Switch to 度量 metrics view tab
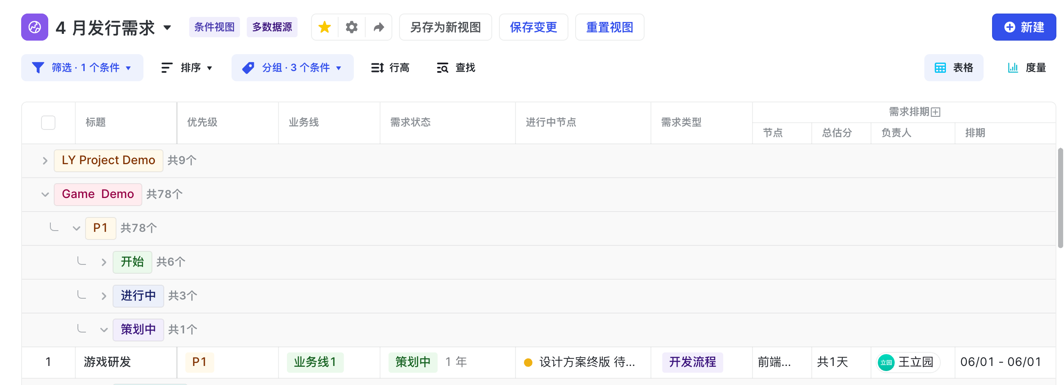The width and height of the screenshot is (1064, 385). point(1026,68)
